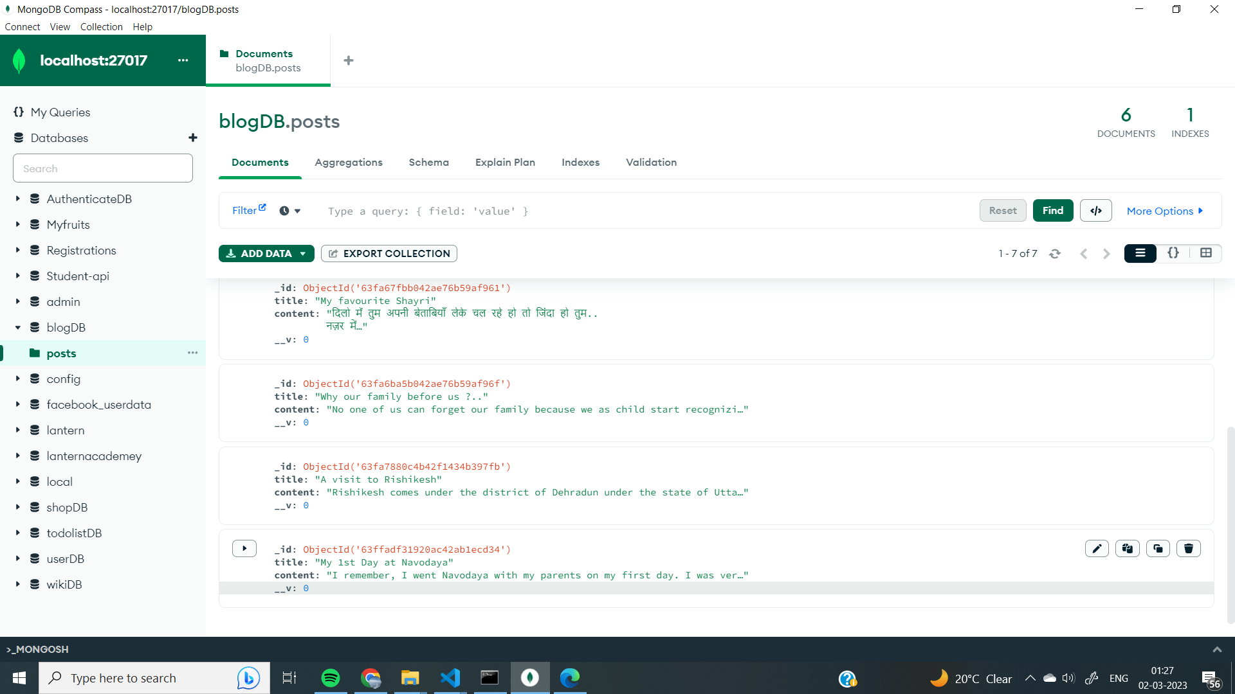
Task: Open the export-query-to-language dialog
Action: pyautogui.click(x=1095, y=210)
